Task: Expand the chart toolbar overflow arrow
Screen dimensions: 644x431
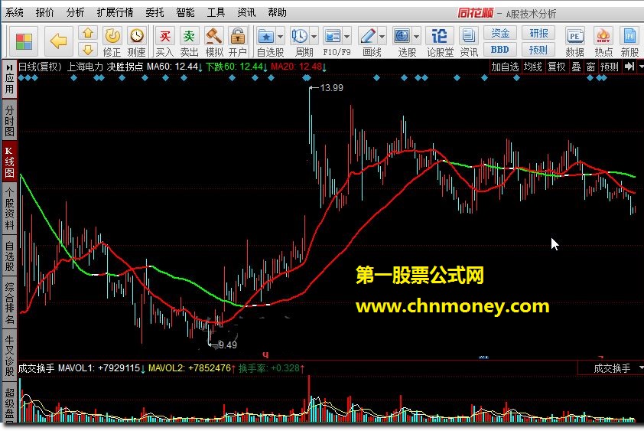Action: pos(640,67)
